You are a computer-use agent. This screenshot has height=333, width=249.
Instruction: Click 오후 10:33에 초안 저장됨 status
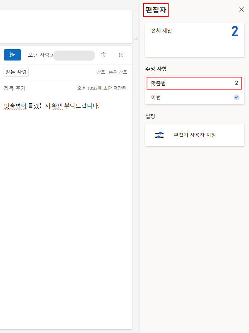click(101, 88)
